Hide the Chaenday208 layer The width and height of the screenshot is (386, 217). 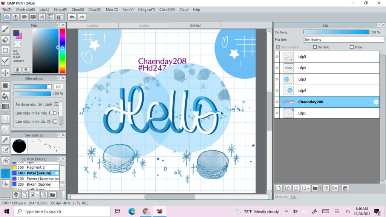(277, 102)
